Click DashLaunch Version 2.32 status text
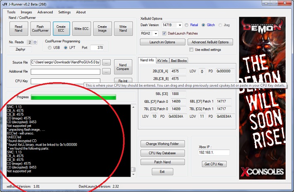The image size is (294, 192). click(99, 186)
